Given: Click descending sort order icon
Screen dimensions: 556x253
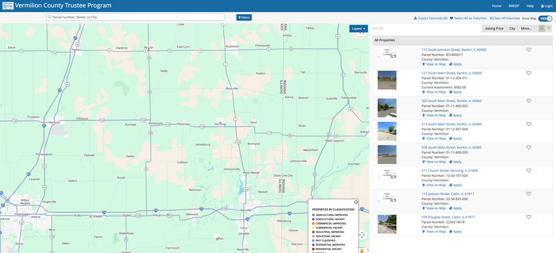Looking at the screenshot, I should pos(549,28).
